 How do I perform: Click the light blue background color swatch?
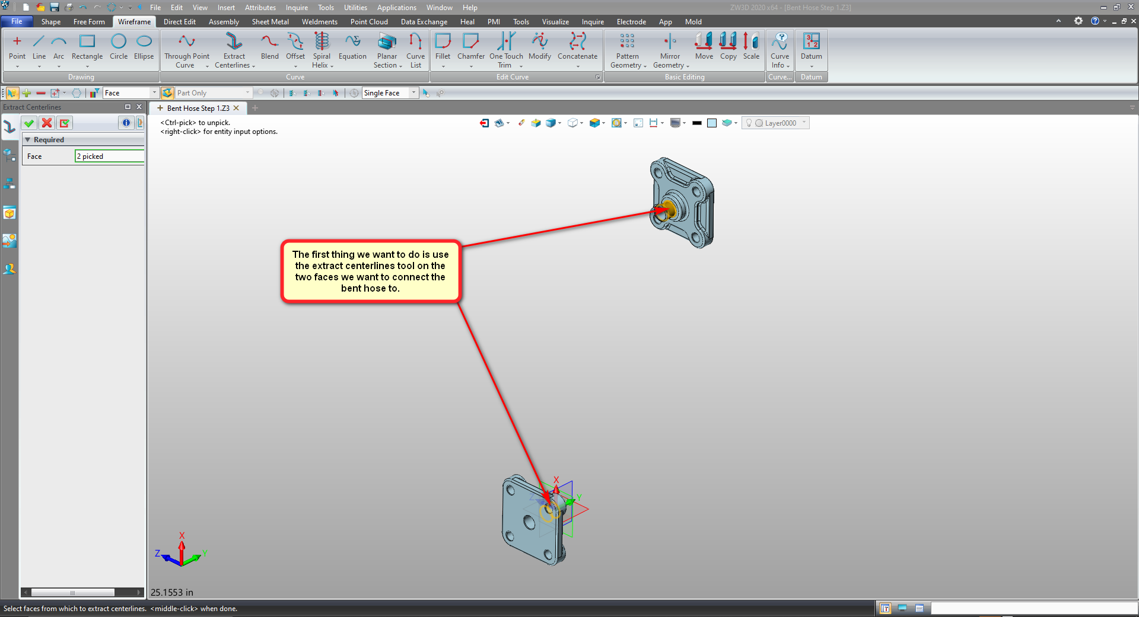click(x=712, y=123)
